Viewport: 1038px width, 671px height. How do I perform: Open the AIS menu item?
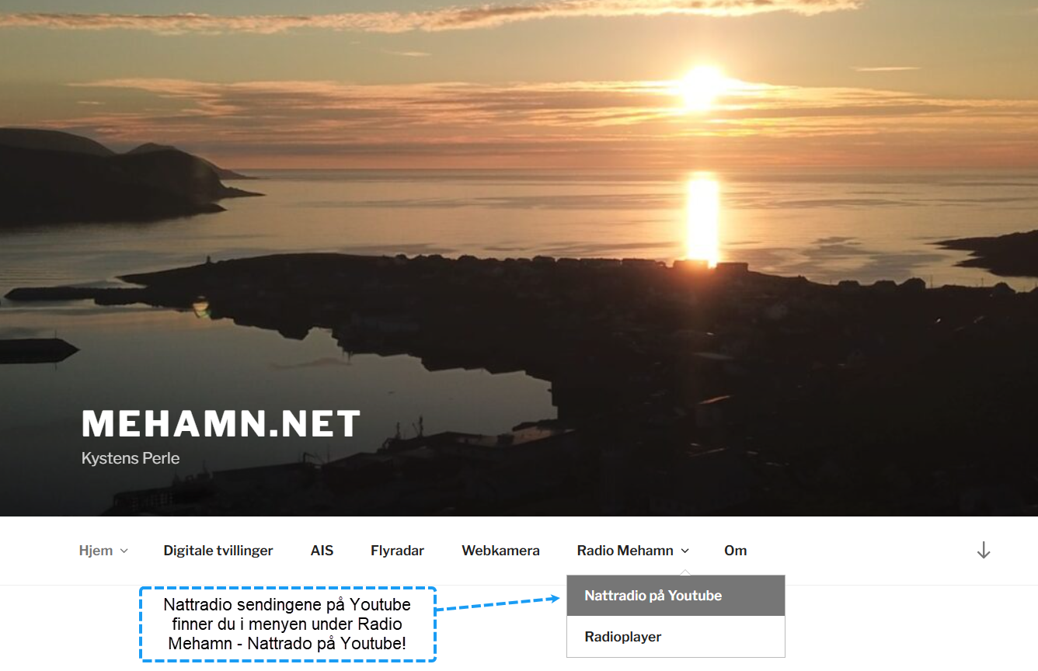click(x=322, y=551)
